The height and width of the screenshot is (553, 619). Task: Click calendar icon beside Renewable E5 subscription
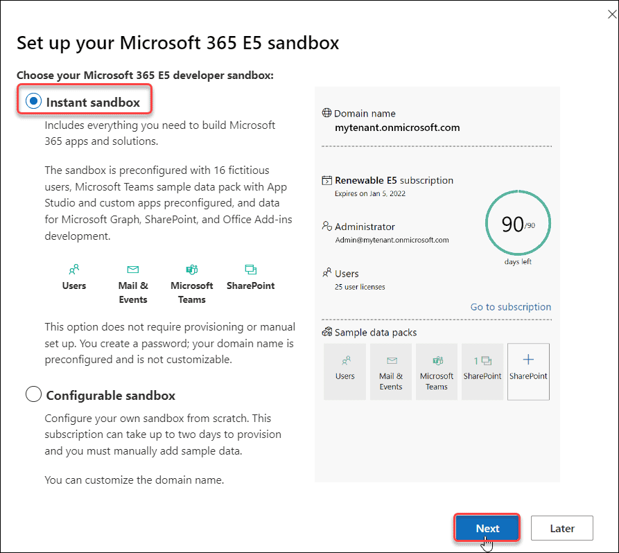click(327, 180)
